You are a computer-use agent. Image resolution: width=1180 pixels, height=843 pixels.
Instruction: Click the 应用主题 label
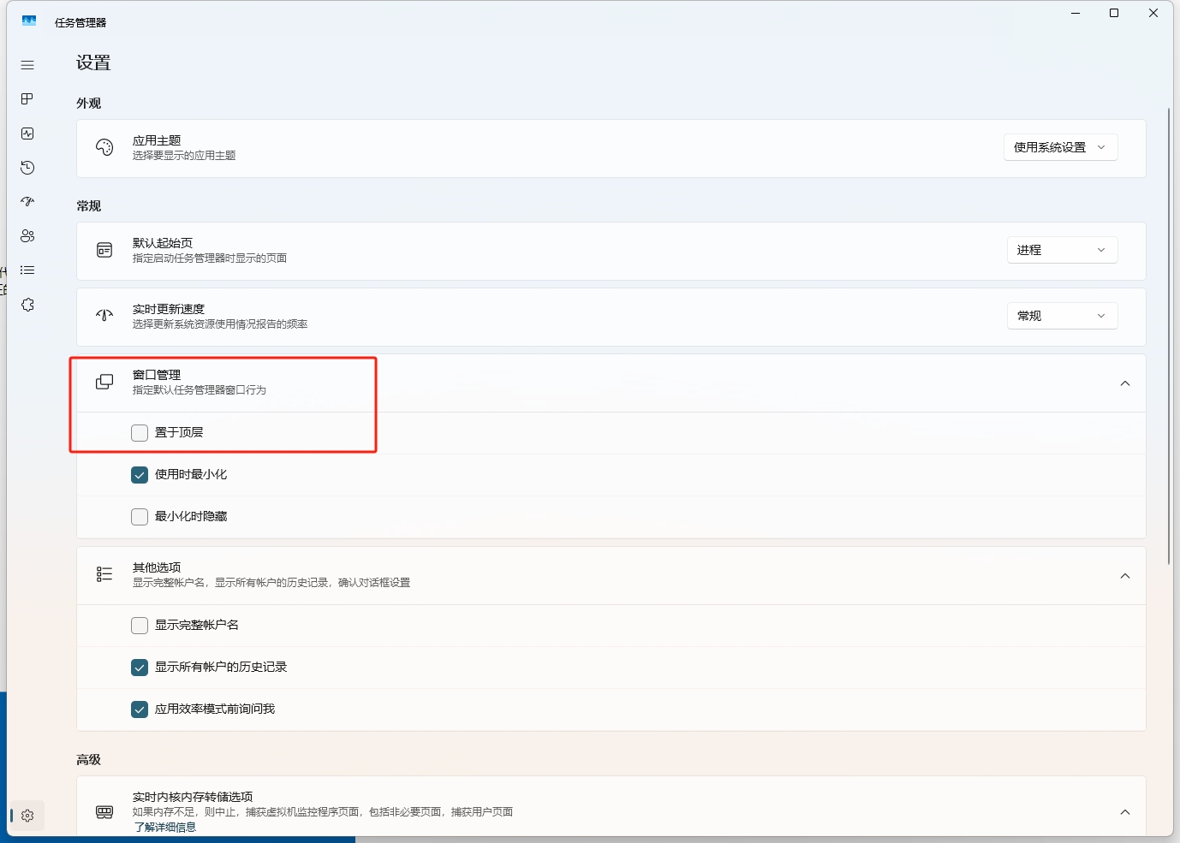coord(157,140)
